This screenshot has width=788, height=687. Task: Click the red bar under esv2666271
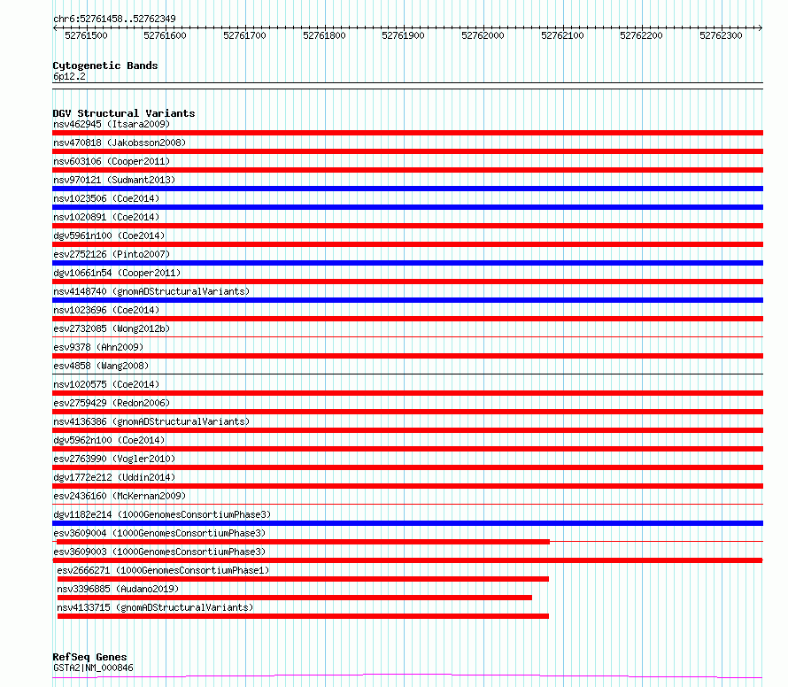pos(303,579)
